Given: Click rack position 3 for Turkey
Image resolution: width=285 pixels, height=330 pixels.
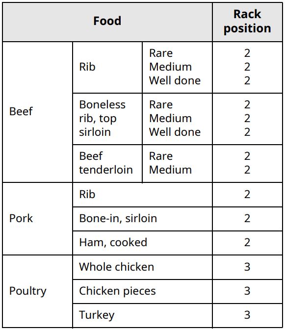Looking at the screenshot, I should 247,315.
